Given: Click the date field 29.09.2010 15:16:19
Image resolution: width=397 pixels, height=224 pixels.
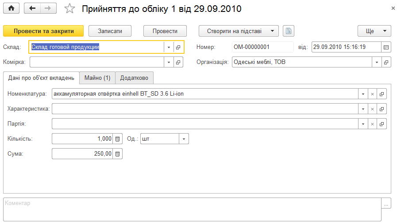Looking at the screenshot, I should point(347,47).
